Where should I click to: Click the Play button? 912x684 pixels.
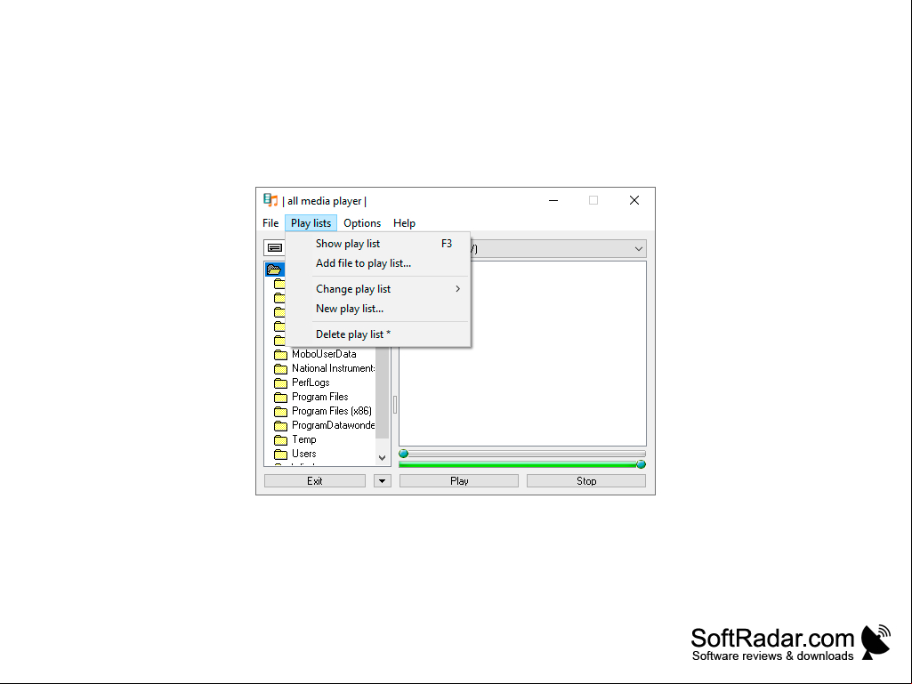[x=459, y=481]
